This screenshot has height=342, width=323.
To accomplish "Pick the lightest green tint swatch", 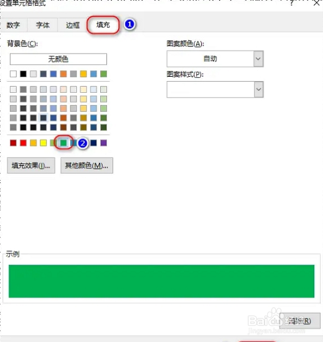I will 104,89.
